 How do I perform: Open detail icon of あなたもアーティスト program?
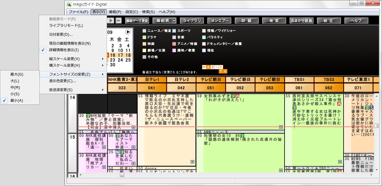coord(133,147)
